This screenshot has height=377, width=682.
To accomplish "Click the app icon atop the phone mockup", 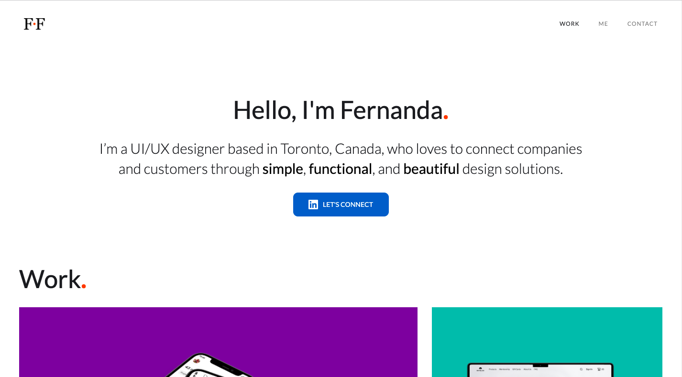I will [197, 361].
